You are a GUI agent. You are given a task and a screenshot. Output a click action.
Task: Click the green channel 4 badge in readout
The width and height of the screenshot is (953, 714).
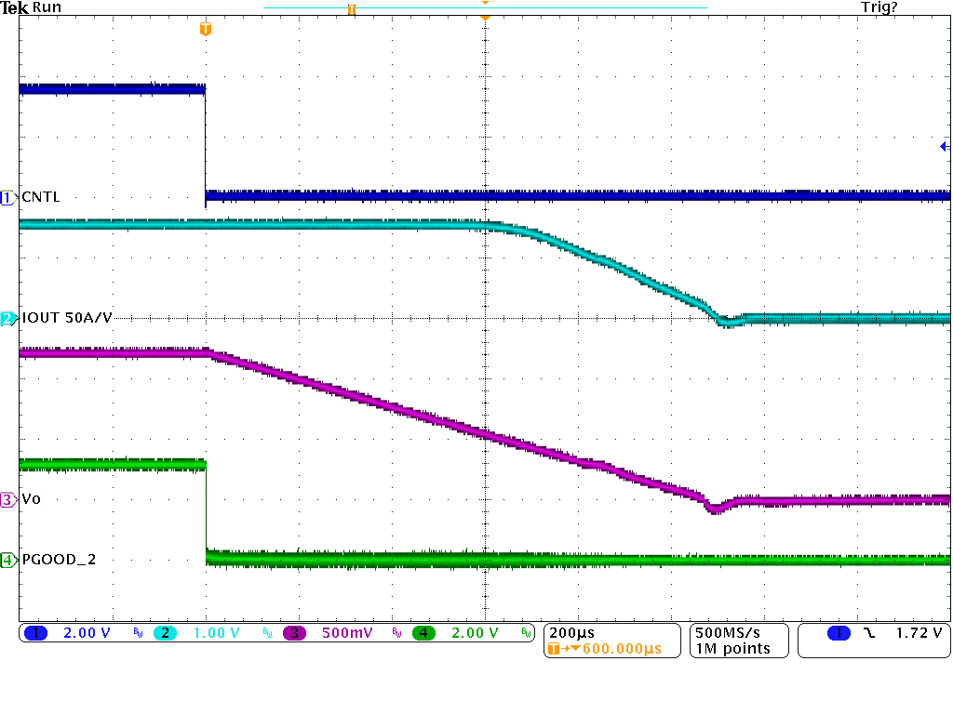[424, 633]
